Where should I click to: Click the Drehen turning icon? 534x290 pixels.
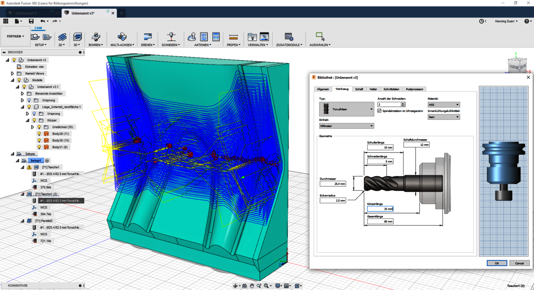(147, 37)
